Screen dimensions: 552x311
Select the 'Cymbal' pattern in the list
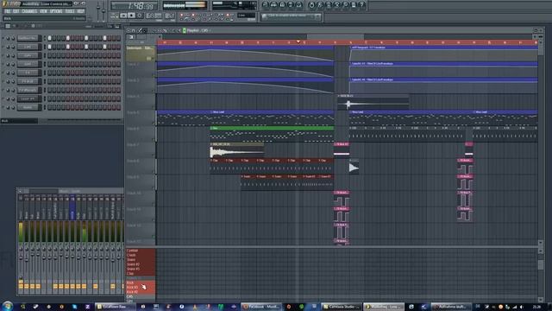point(141,251)
